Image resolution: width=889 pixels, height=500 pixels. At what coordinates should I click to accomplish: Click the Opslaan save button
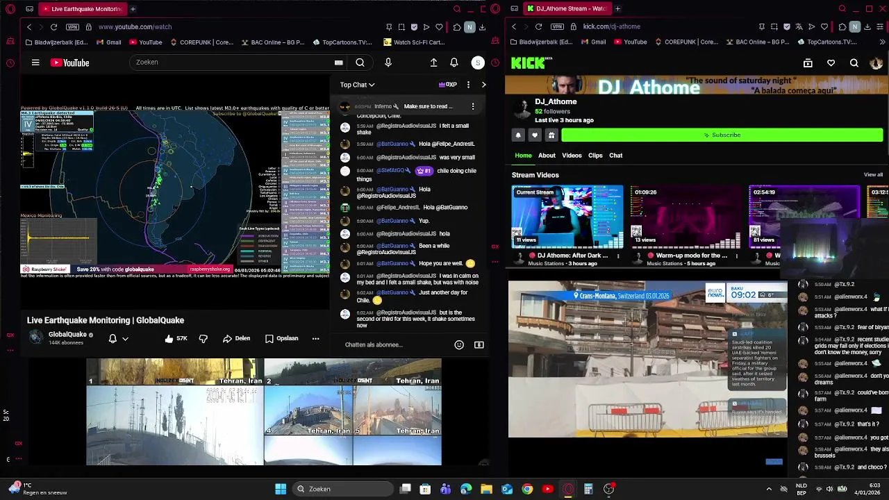(x=281, y=338)
